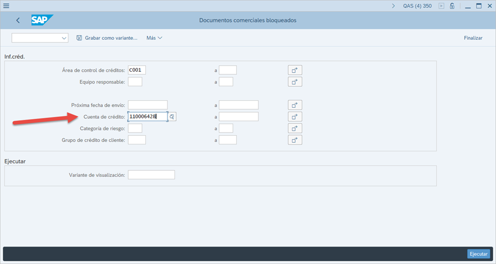
Task: Click the lock icon in the title bar
Action: [x=452, y=6]
